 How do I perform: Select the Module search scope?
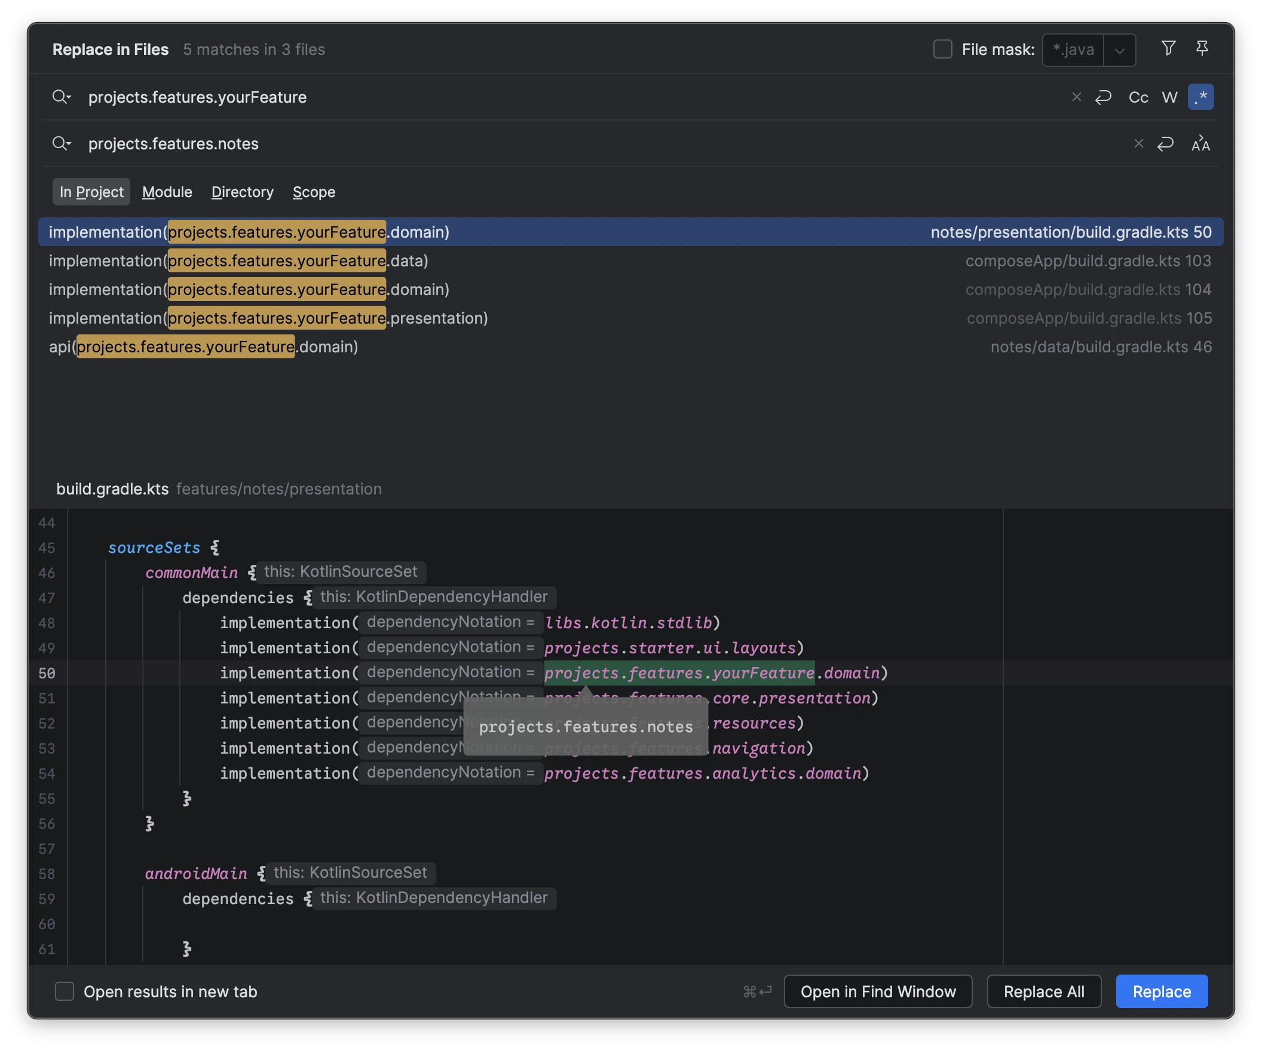[x=167, y=192]
